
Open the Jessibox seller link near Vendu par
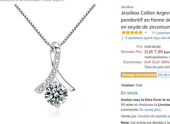tap(144, 116)
